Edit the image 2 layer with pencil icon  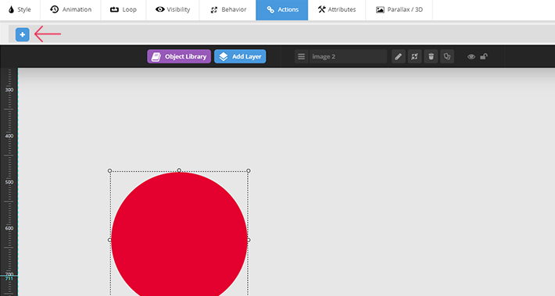(x=398, y=56)
